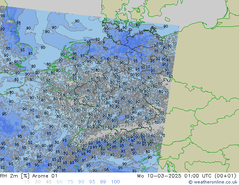Image resolution: width=239 pixels, height=185 pixels.
Task: Click the 'Arome 01' model name text
Action: point(44,176)
